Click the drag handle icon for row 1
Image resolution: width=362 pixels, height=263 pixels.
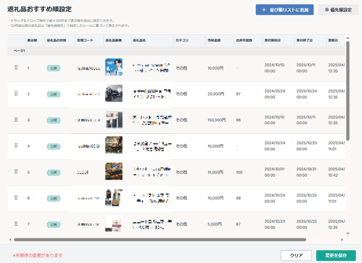(16, 68)
